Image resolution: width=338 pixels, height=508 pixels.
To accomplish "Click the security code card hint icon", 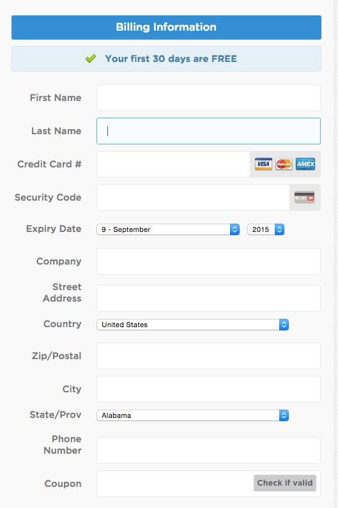I will coord(305,197).
